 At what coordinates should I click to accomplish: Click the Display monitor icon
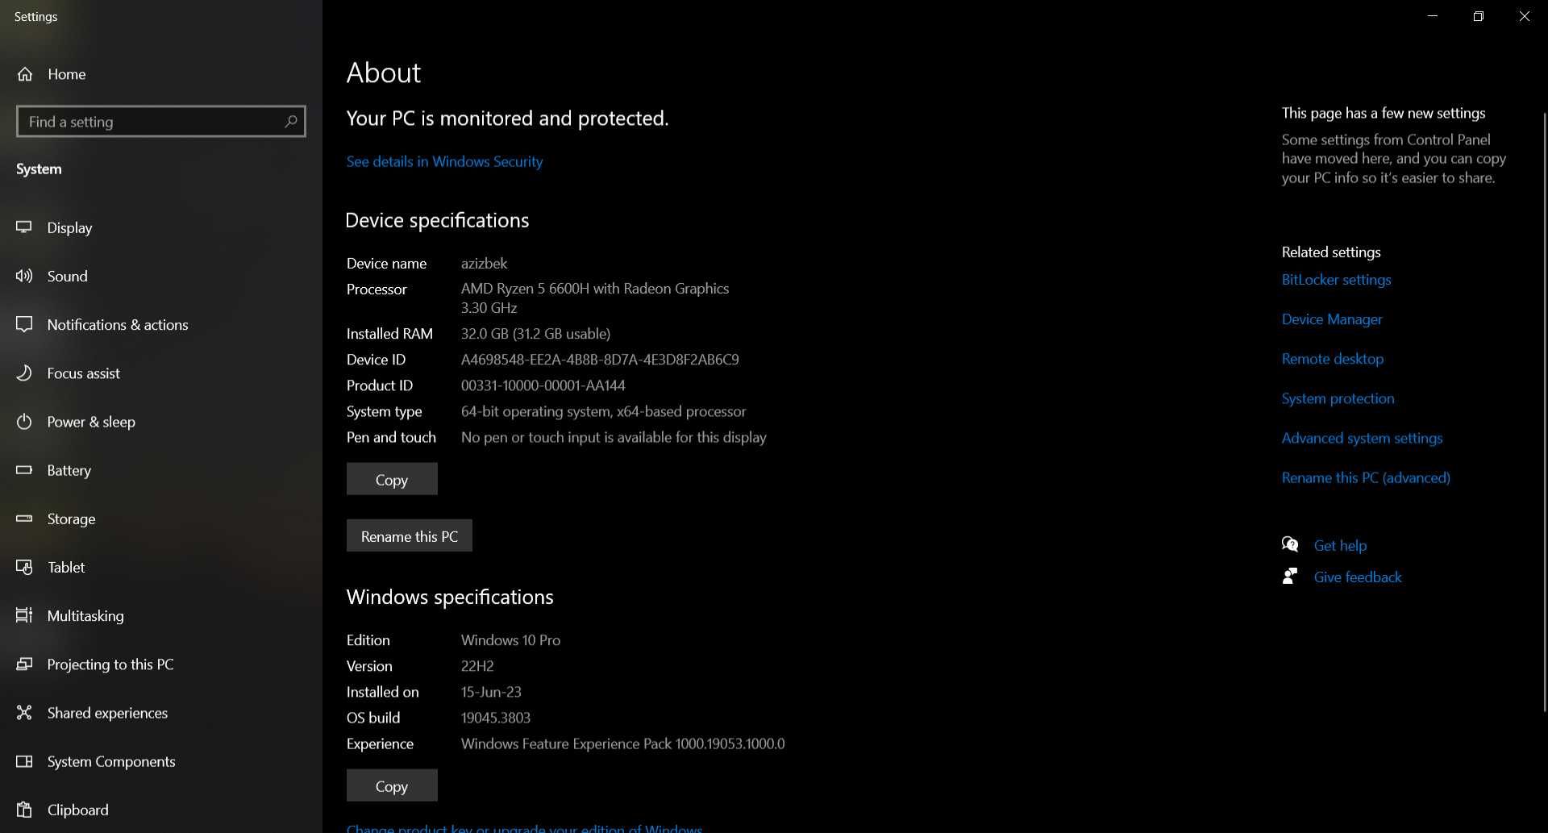24,227
